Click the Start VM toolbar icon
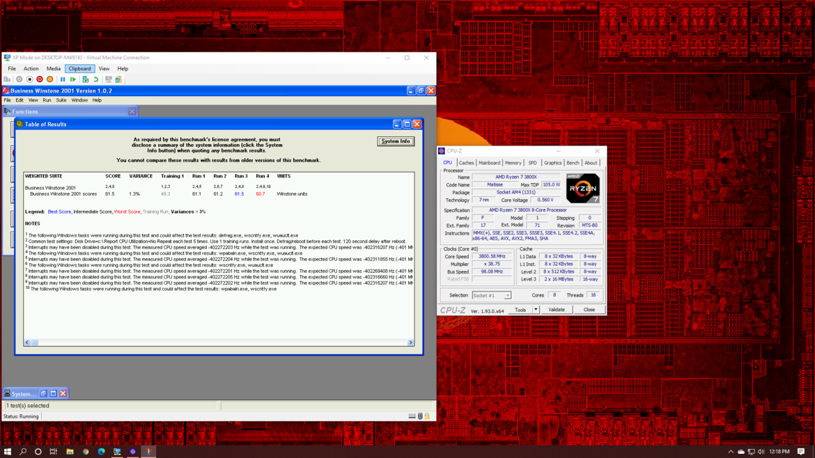This screenshot has height=458, width=815. [20, 79]
